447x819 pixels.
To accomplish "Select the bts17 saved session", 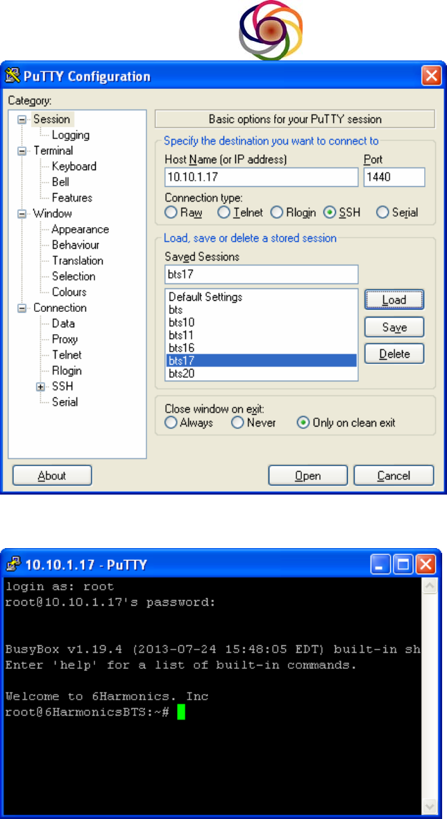I will pos(262,361).
